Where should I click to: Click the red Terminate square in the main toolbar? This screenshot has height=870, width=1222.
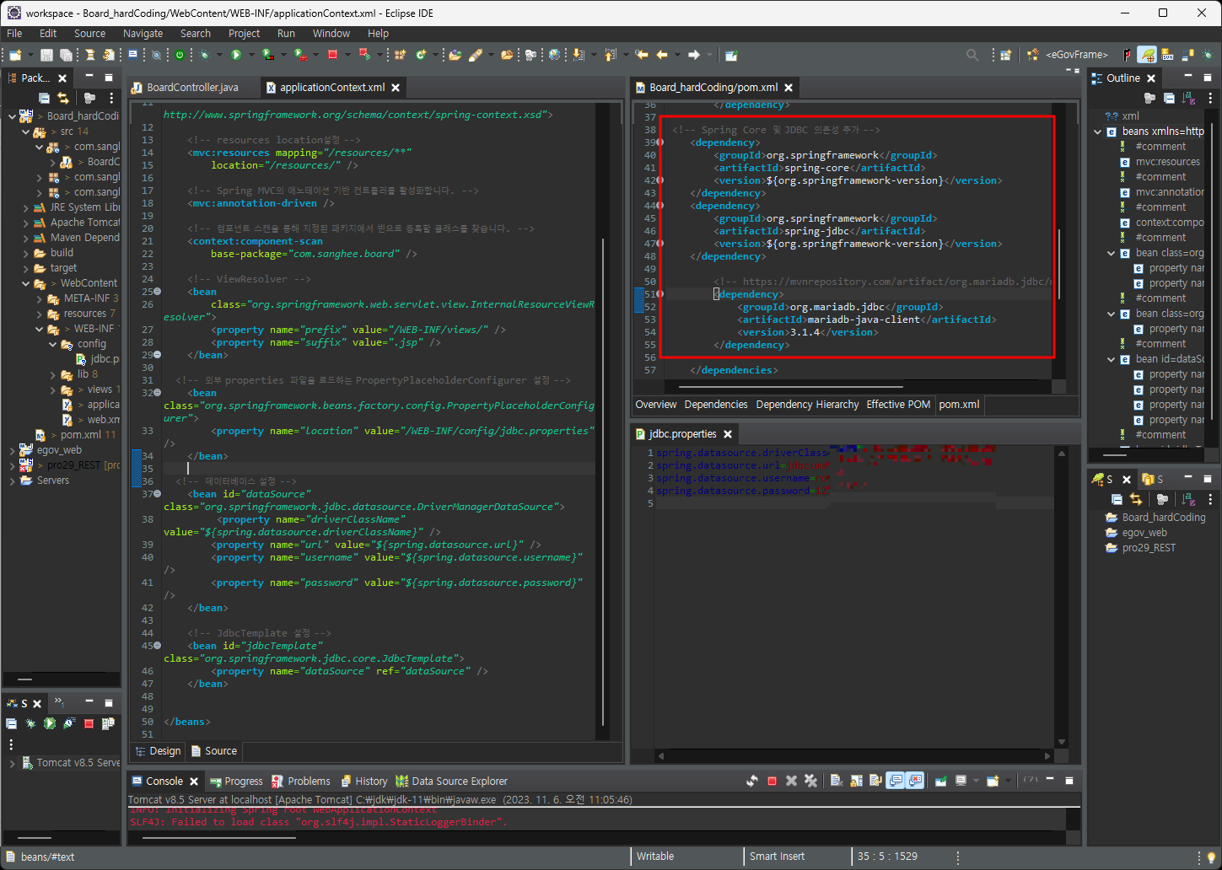pos(332,55)
